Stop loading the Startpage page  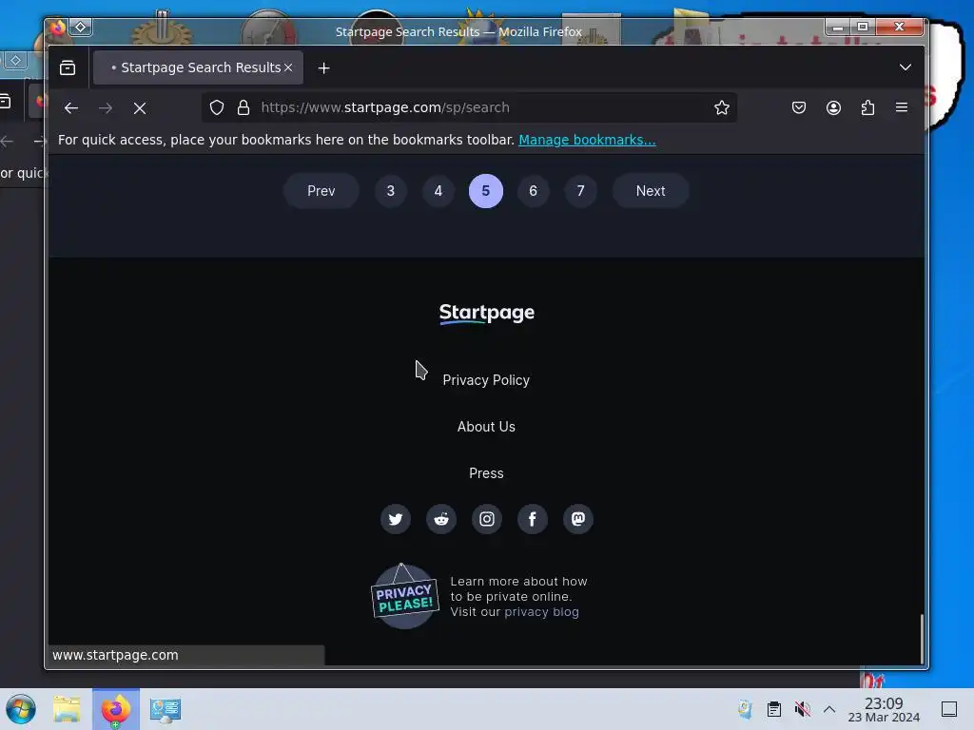(140, 108)
